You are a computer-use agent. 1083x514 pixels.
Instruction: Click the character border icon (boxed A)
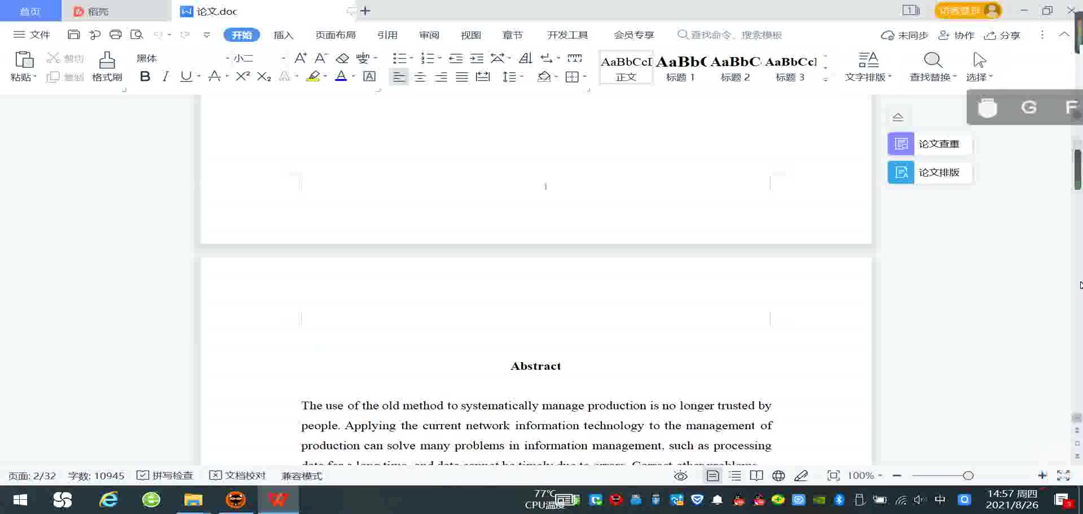point(369,76)
